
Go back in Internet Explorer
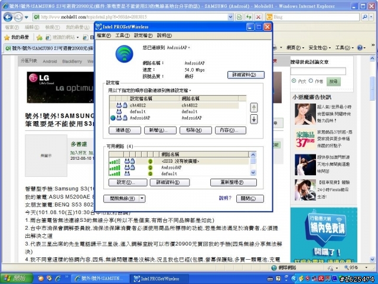click(8, 17)
